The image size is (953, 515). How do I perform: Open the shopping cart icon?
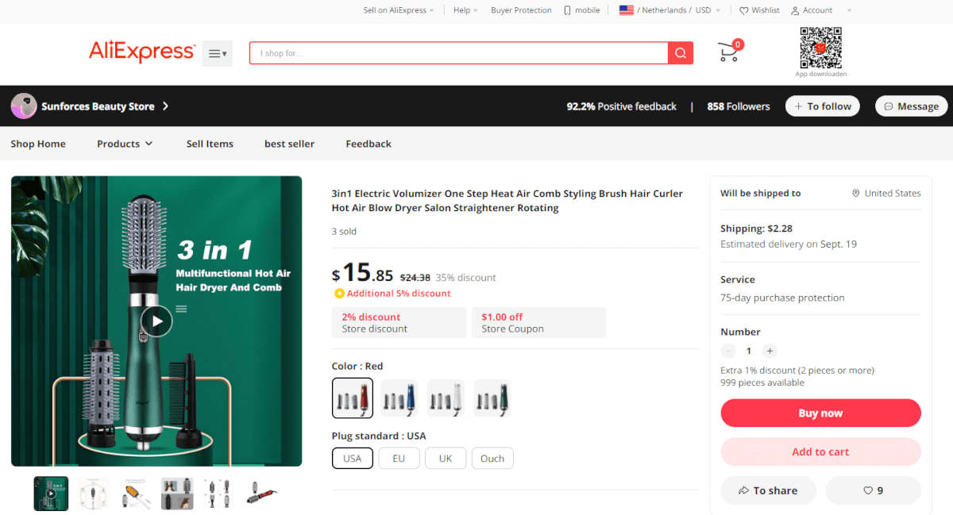coord(728,52)
